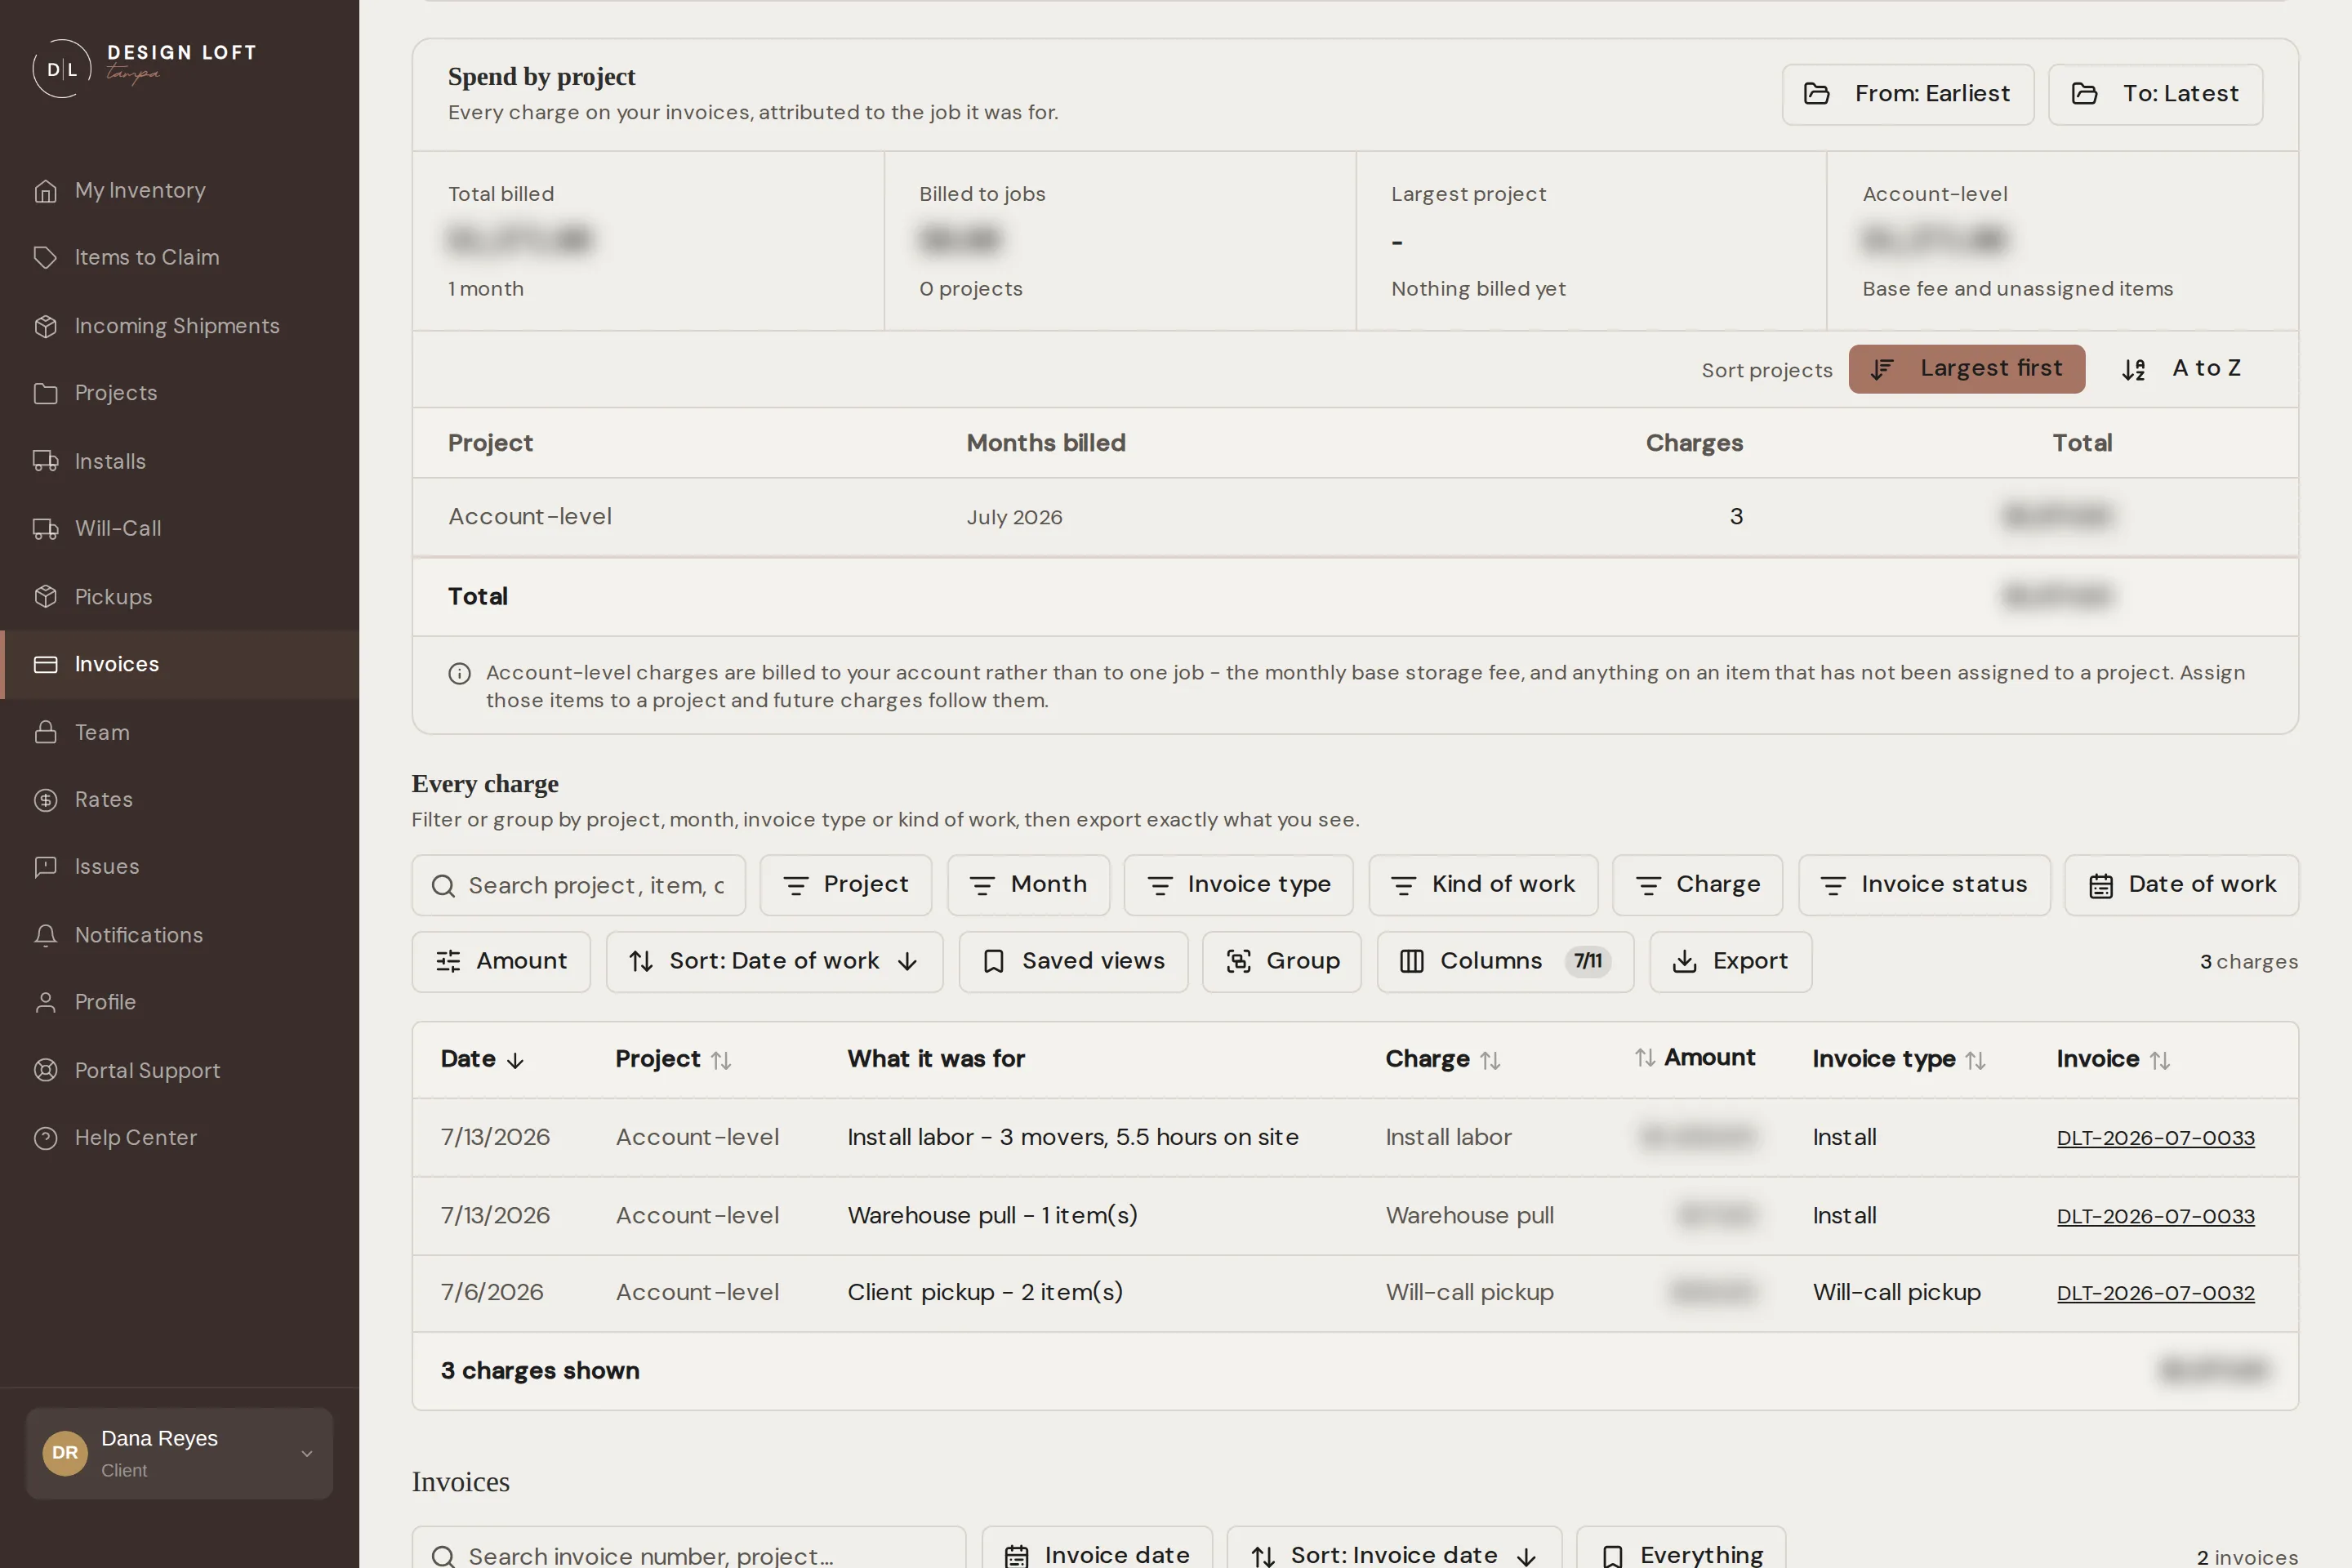This screenshot has height=1568, width=2352.
Task: Open the Invoice type filter dropdown
Action: pyautogui.click(x=1238, y=885)
